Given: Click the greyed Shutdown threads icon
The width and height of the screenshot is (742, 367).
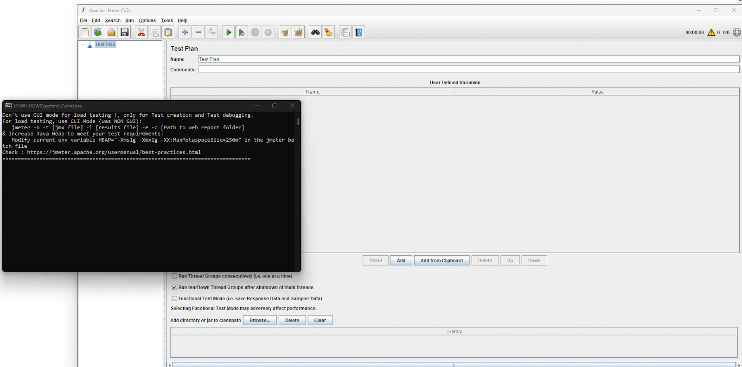Looking at the screenshot, I should point(268,32).
